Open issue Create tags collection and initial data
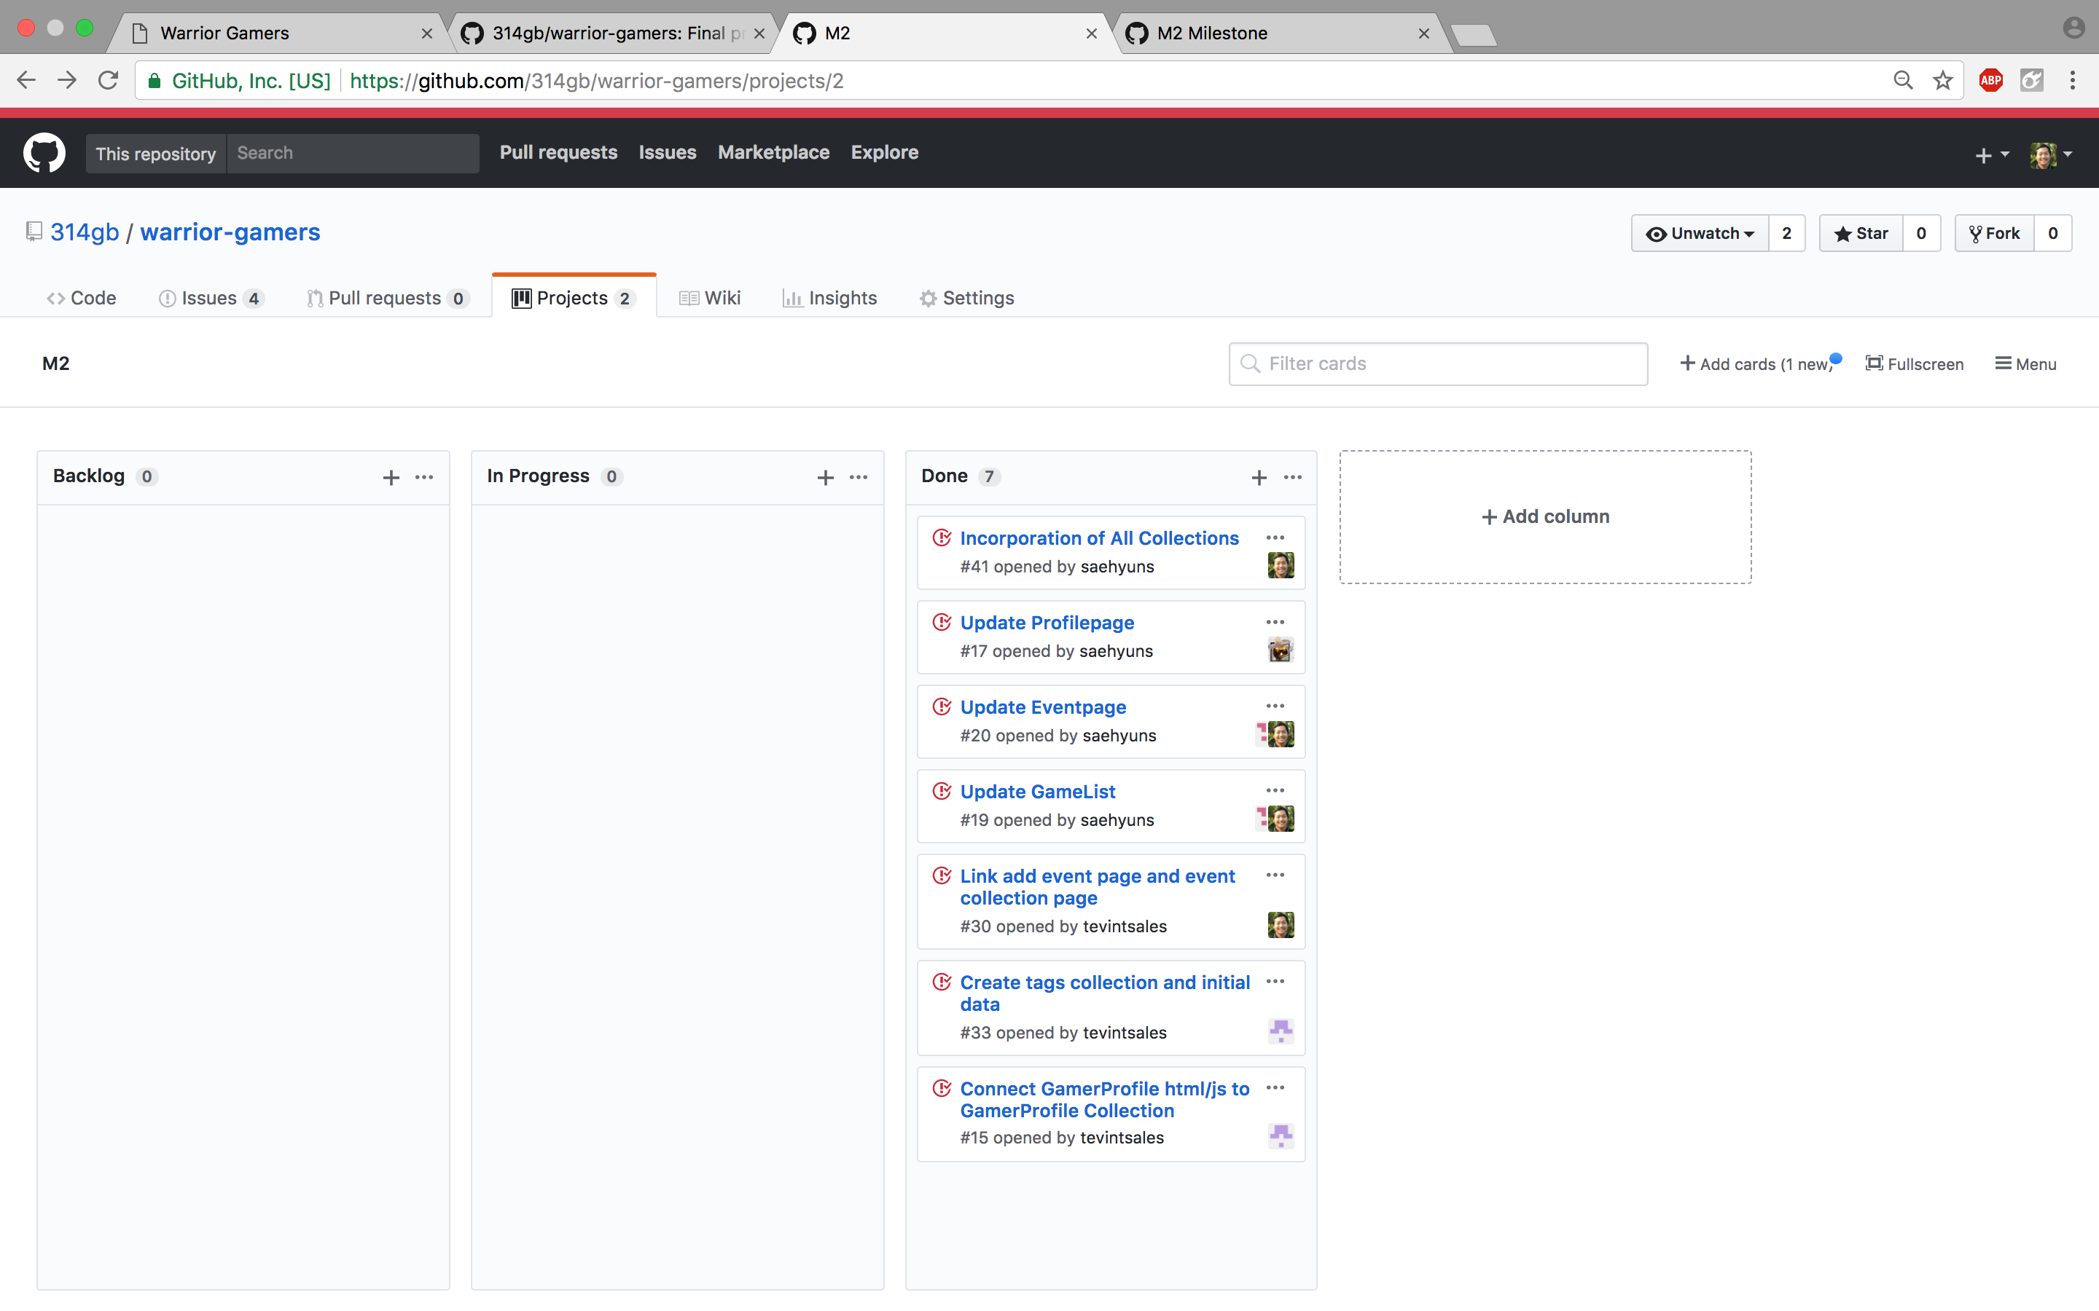This screenshot has height=1311, width=2099. click(x=1104, y=993)
